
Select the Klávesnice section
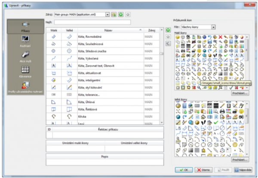25,71
